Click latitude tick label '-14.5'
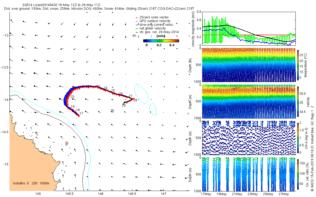The image size is (316, 197). pos(5,132)
